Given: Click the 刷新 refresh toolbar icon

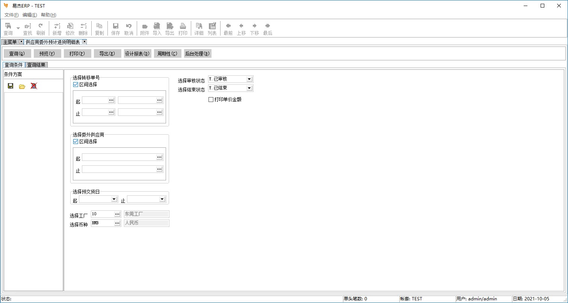Looking at the screenshot, I should [x=41, y=28].
